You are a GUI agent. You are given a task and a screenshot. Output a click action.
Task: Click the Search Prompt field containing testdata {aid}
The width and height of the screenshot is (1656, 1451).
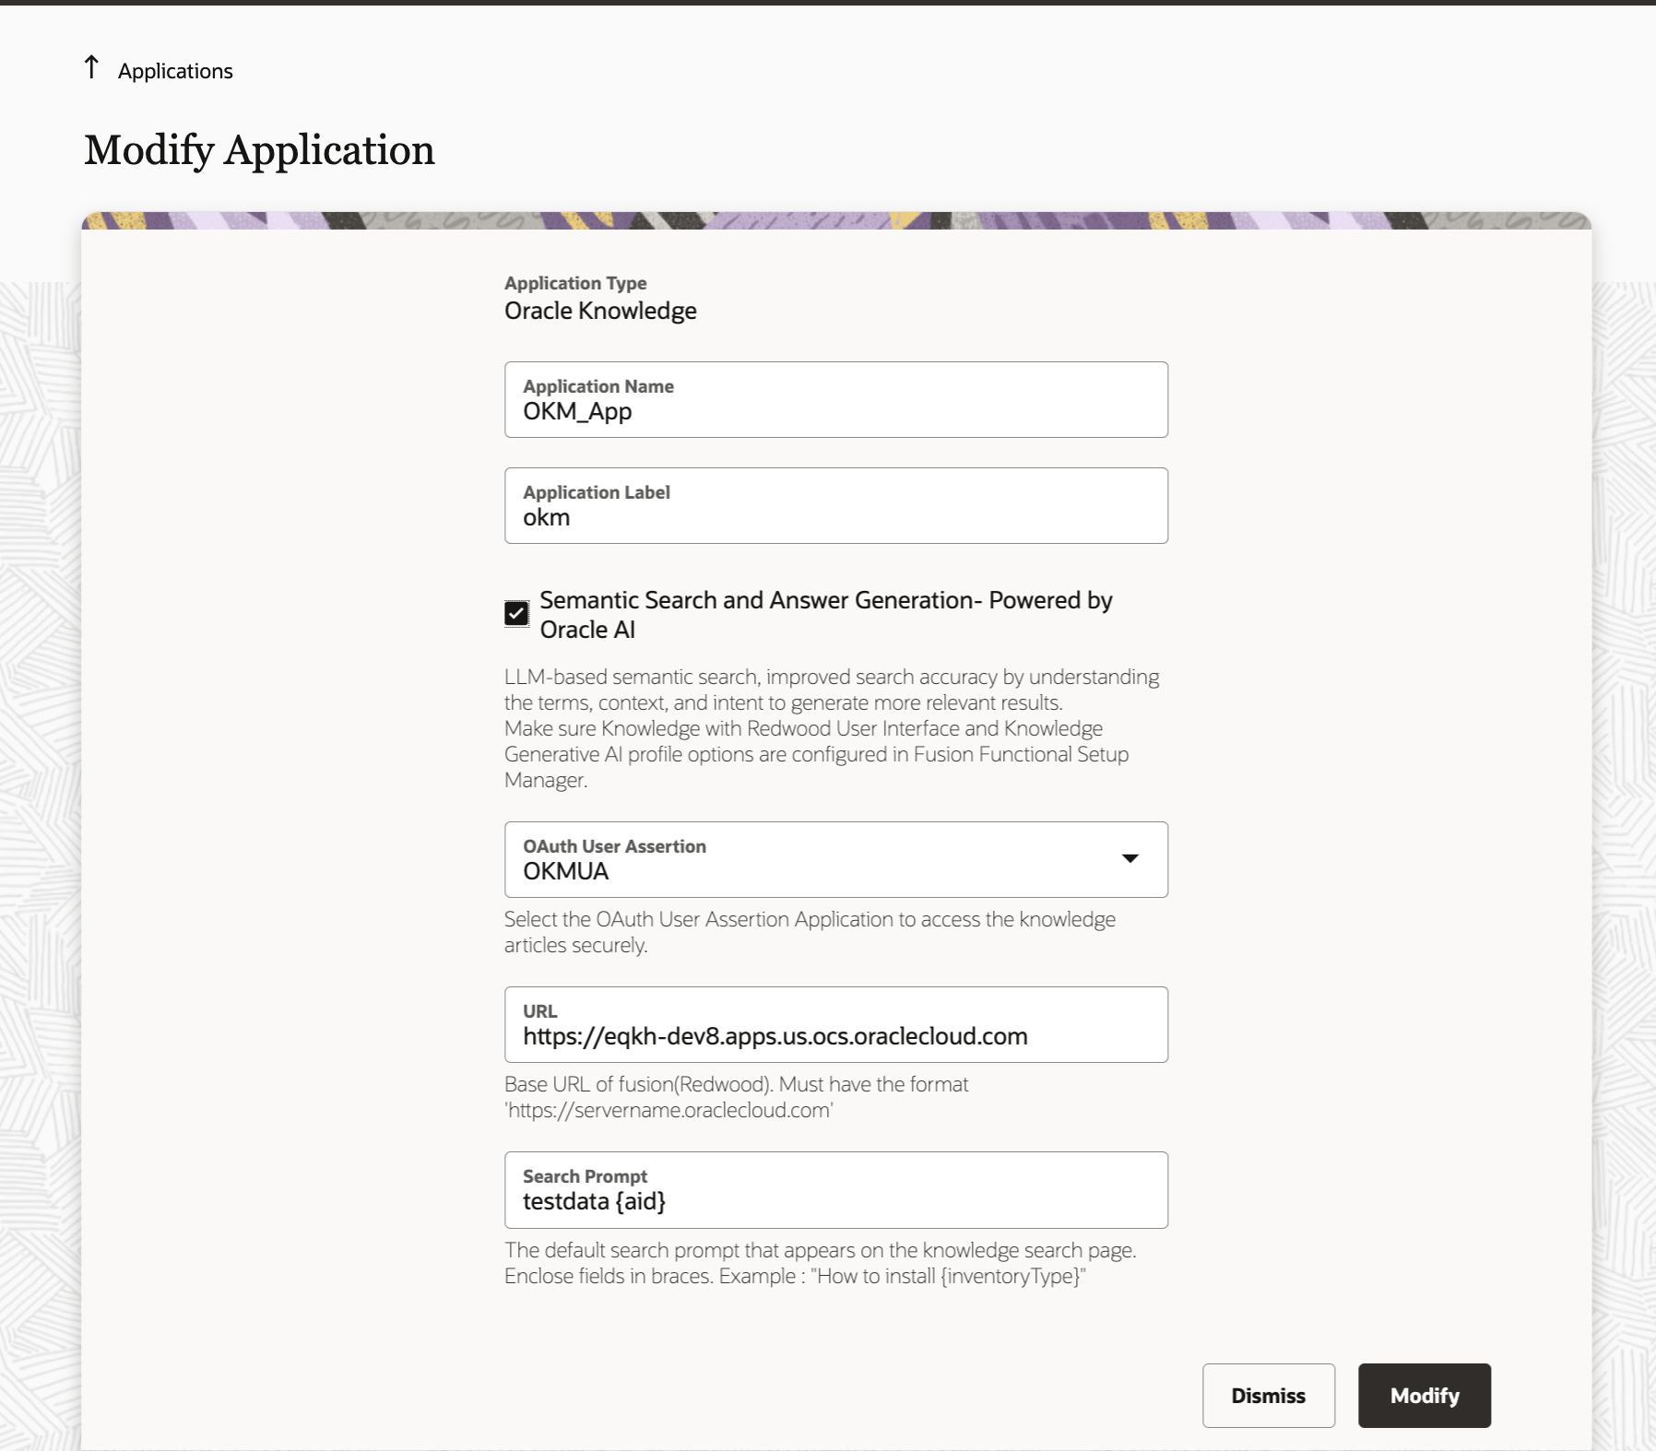(x=836, y=1190)
